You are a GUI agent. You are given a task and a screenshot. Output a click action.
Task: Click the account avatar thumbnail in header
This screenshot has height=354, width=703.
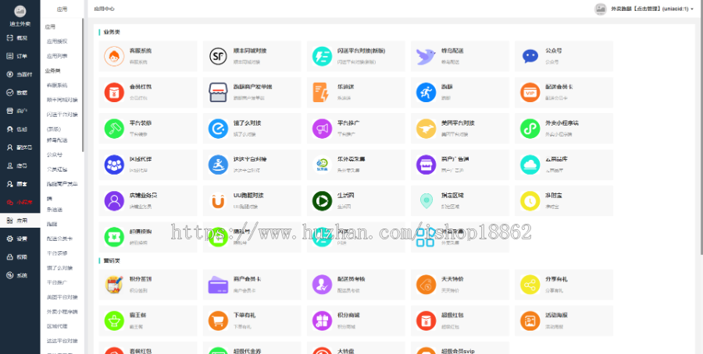pos(601,9)
